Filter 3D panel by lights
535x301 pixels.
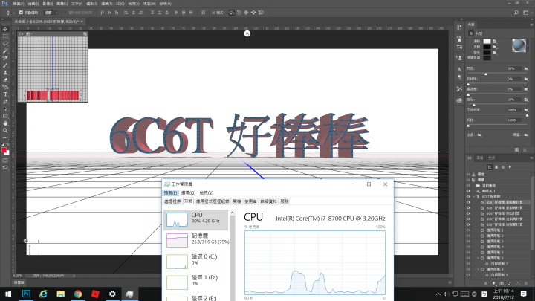510,167
